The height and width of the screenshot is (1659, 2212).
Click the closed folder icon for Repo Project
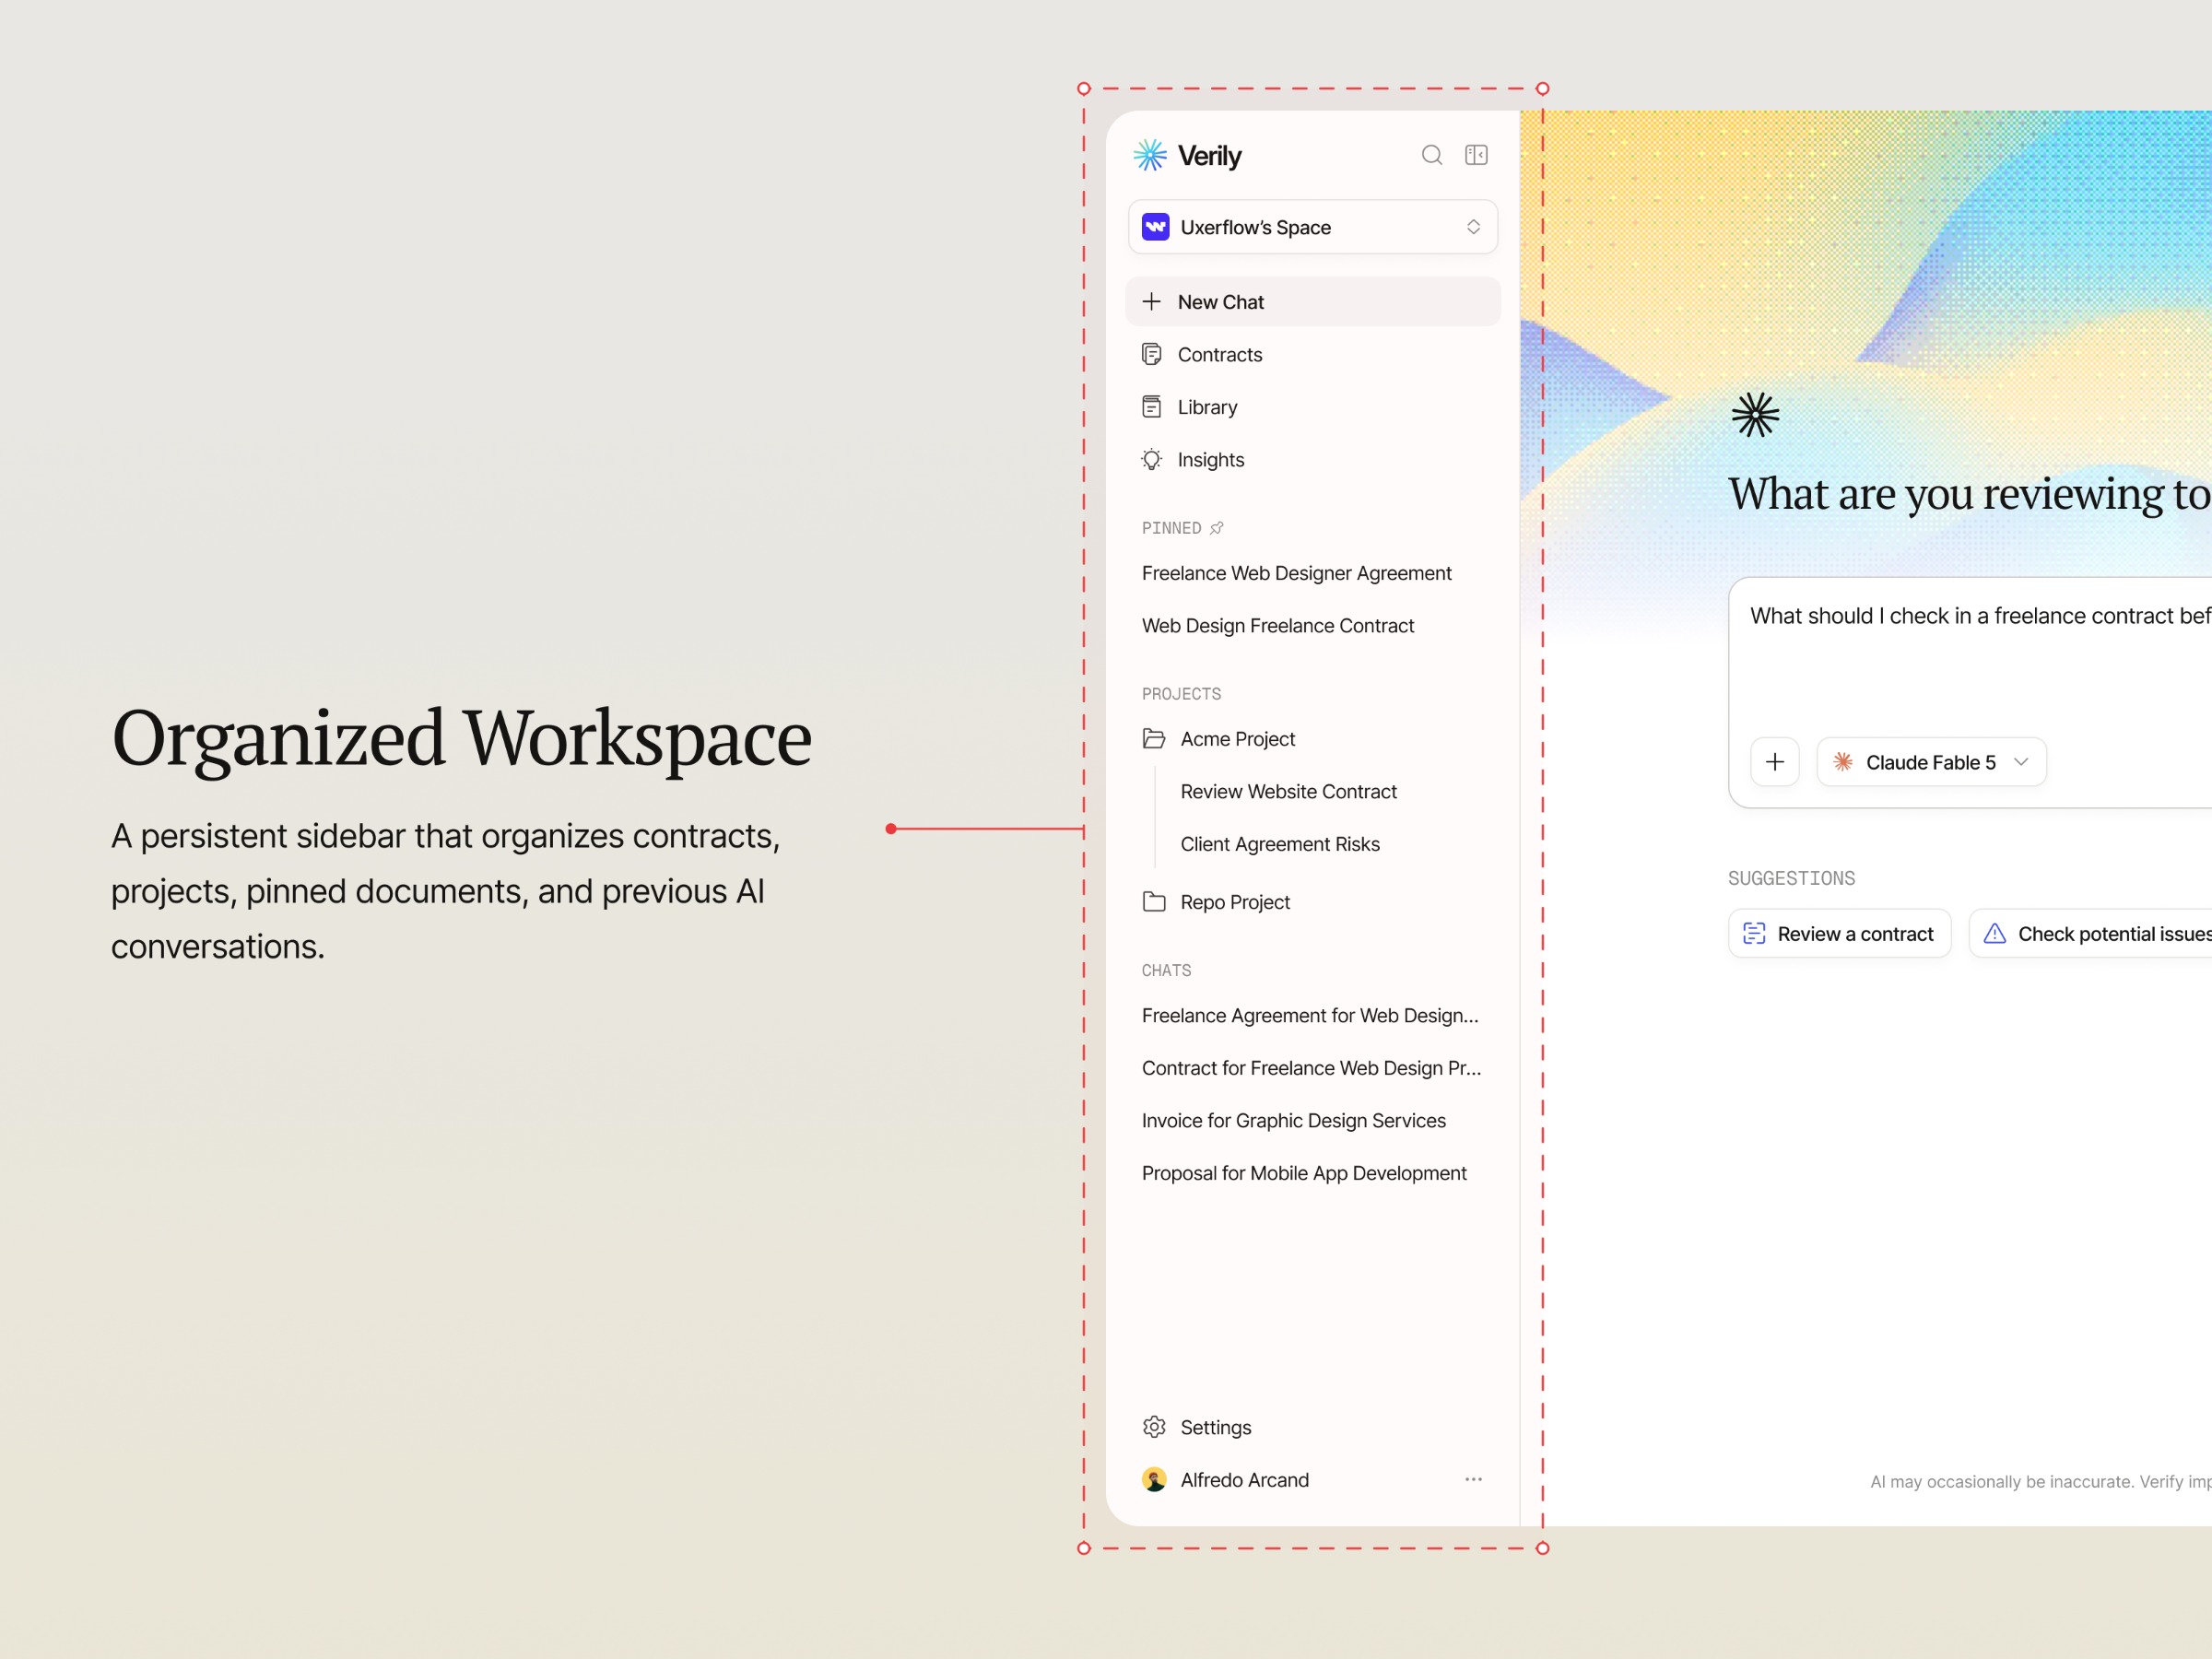pos(1154,902)
